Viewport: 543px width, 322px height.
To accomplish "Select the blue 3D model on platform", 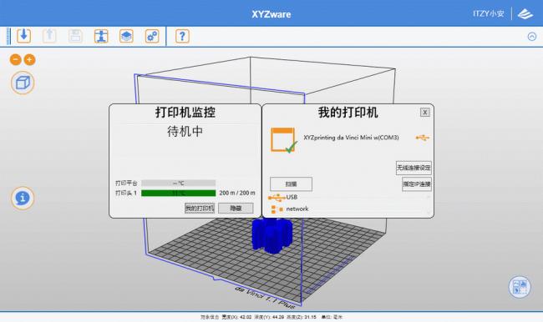I will [x=271, y=235].
